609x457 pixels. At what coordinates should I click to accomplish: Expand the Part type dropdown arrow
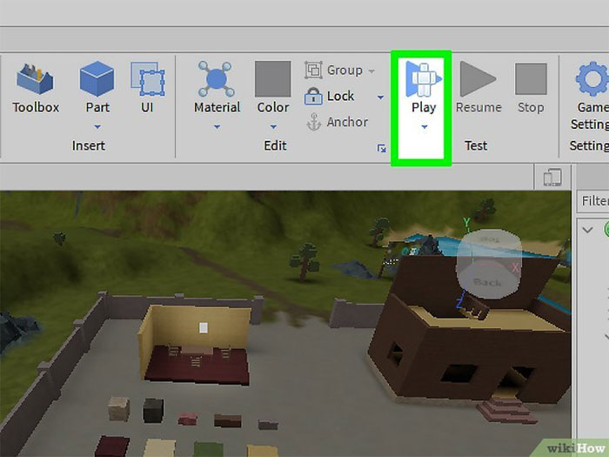point(97,127)
